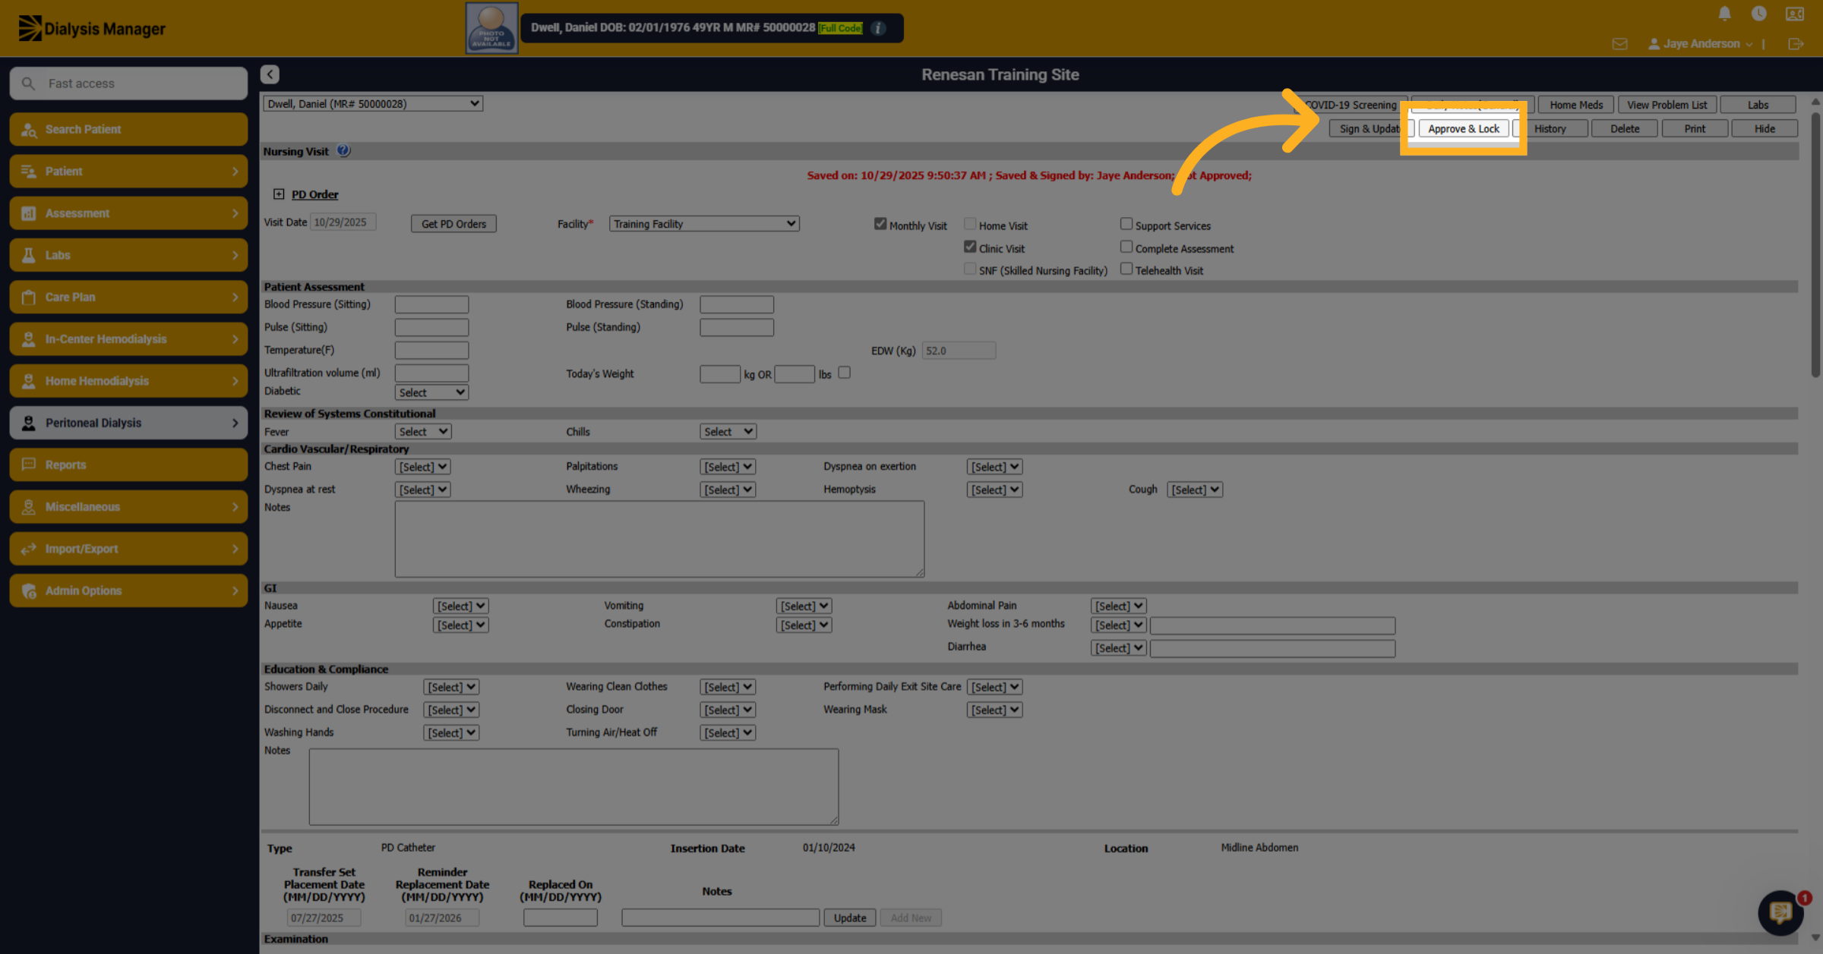This screenshot has height=954, width=1823.
Task: Enable the Telehealth Visit checkbox
Action: click(x=1126, y=269)
